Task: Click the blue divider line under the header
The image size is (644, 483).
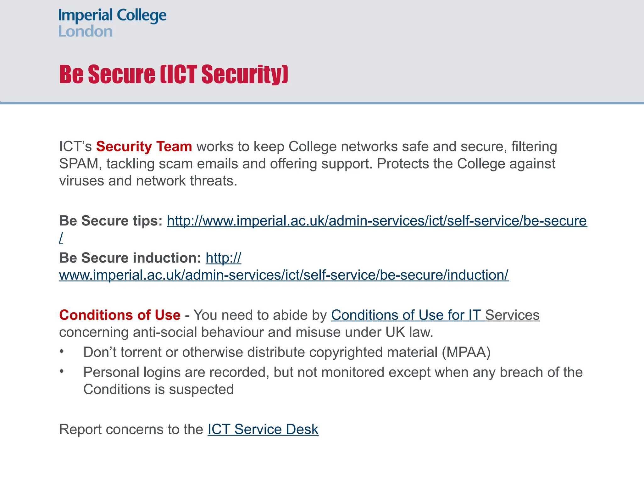Action: click(322, 103)
